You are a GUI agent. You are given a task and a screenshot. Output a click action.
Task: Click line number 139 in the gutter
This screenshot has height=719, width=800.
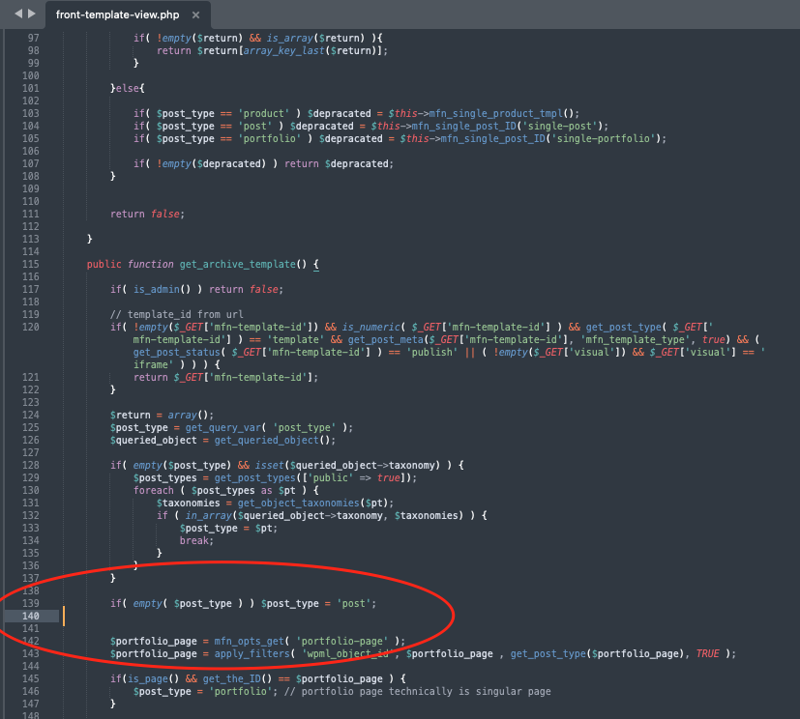29,603
